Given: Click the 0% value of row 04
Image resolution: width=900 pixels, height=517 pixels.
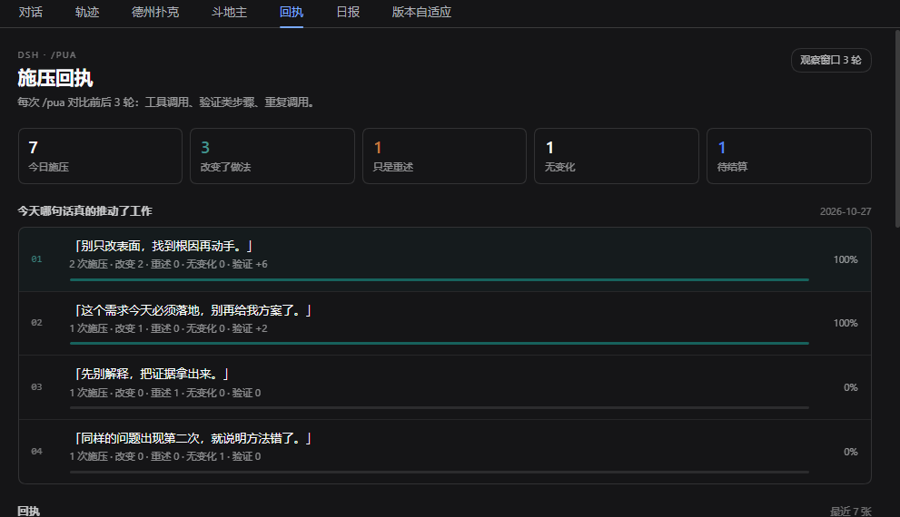Looking at the screenshot, I should tap(850, 452).
